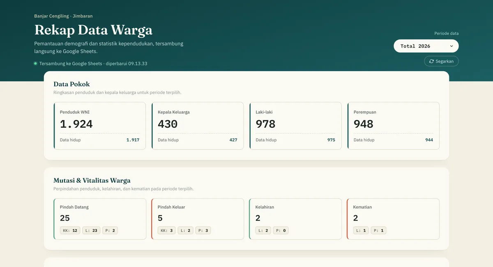The height and width of the screenshot is (267, 493).
Task: Click the Kelahiran label
Action: pos(265,207)
